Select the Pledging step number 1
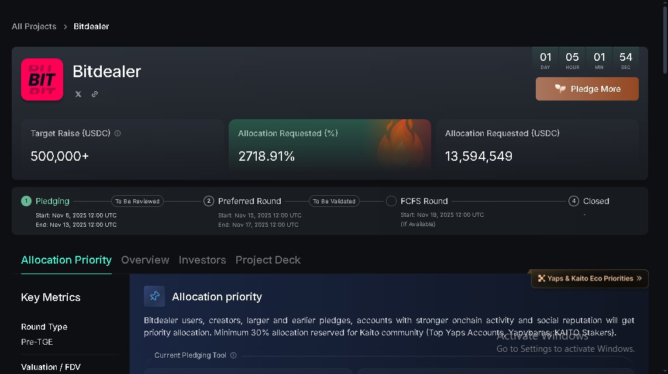668x374 pixels. (26, 201)
